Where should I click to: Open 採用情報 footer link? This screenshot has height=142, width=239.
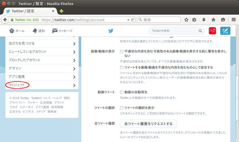pos(57,107)
